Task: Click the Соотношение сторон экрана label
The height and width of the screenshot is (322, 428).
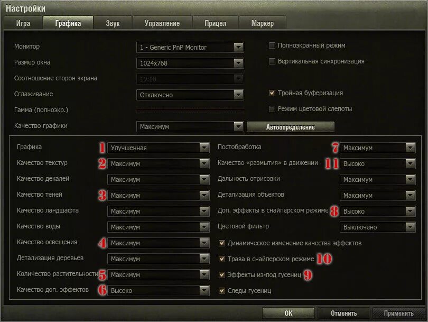Action: coord(55,78)
